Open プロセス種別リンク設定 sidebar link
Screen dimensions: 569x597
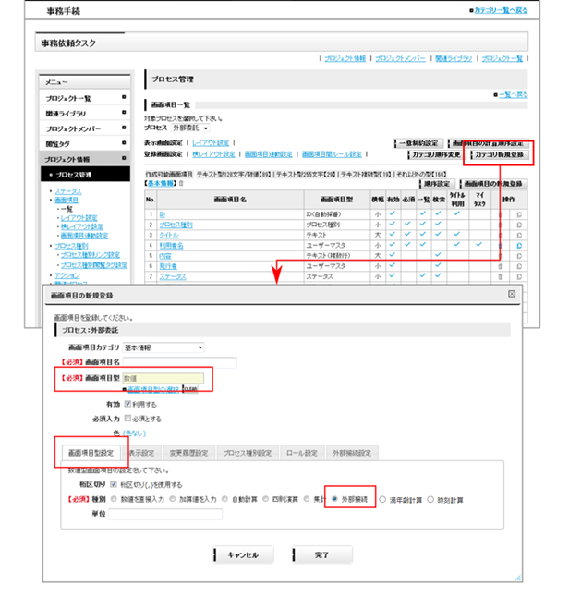point(91,255)
